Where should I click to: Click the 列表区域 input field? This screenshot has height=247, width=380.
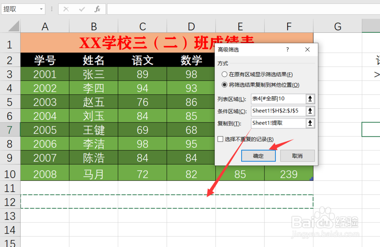(x=278, y=99)
